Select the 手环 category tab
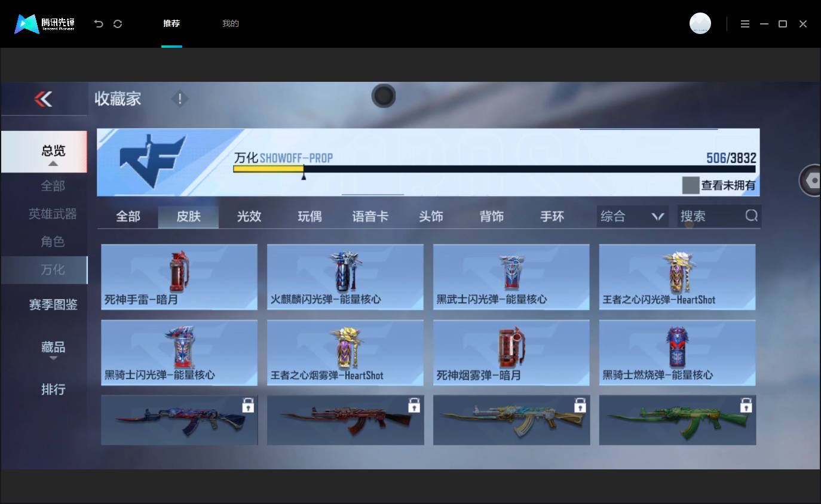Image resolution: width=821 pixels, height=504 pixels. click(552, 216)
